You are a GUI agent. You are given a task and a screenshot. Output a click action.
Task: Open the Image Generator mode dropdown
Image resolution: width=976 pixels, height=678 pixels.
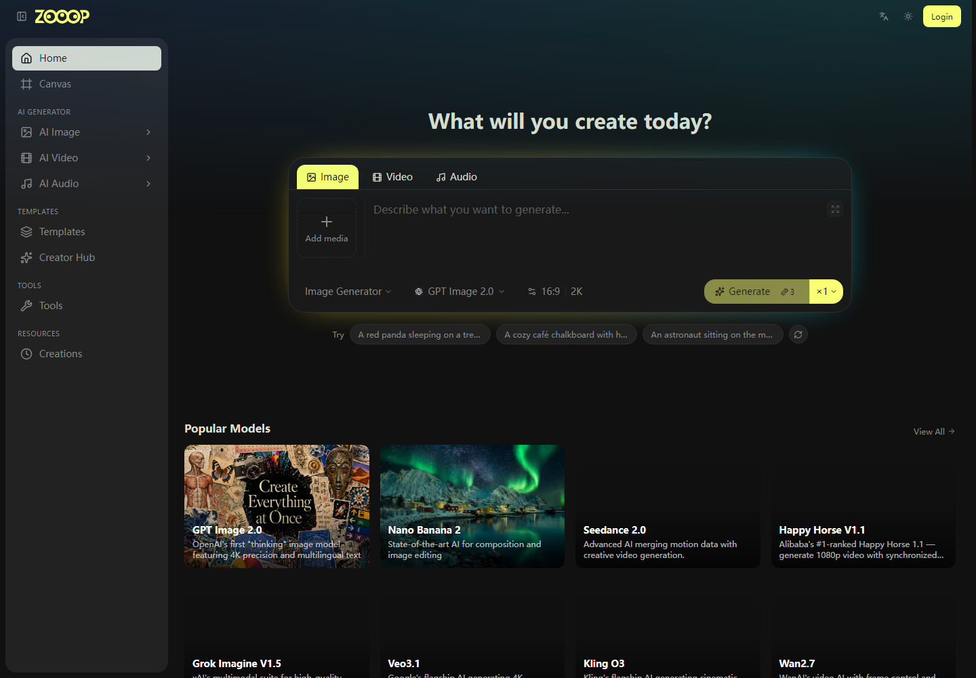(x=348, y=292)
